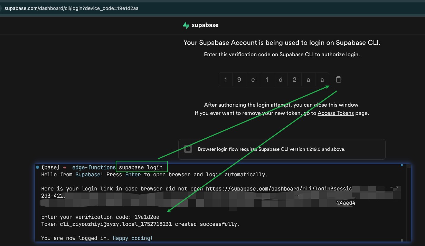Click the terminal line "Here is your login link"
The height and width of the screenshot is (246, 425).
[220, 189]
